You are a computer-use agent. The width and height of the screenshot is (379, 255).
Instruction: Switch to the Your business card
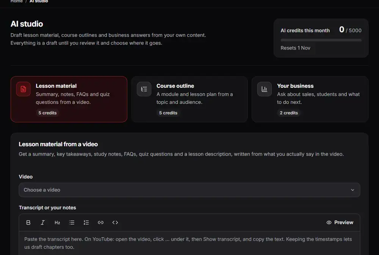310,99
